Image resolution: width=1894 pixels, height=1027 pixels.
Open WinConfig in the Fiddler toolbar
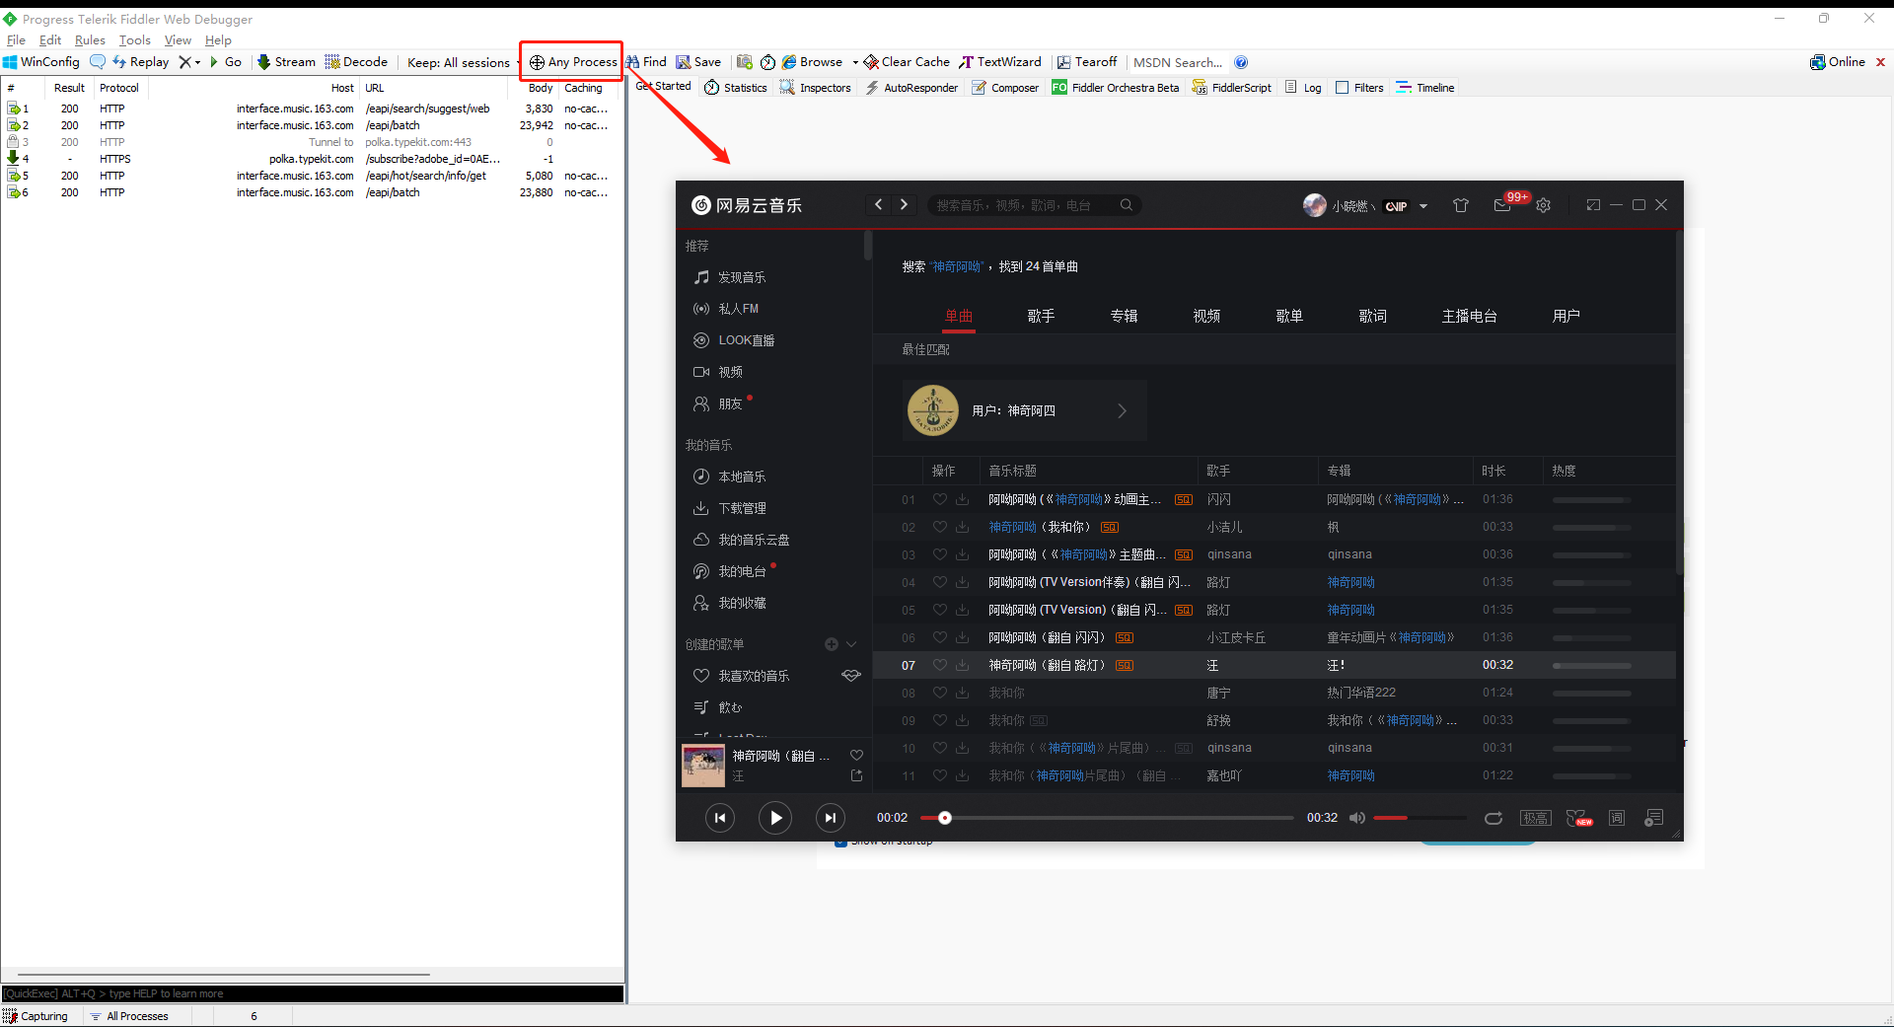(x=41, y=62)
